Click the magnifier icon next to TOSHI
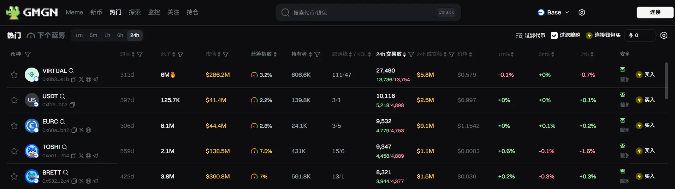 [x=64, y=147]
